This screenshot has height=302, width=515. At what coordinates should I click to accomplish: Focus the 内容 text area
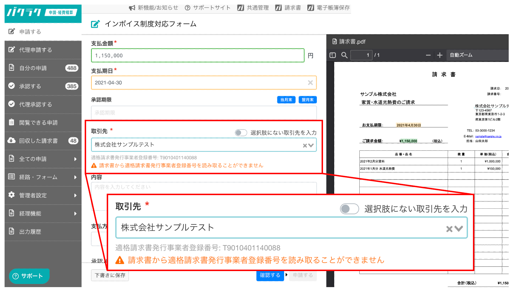pyautogui.click(x=204, y=188)
